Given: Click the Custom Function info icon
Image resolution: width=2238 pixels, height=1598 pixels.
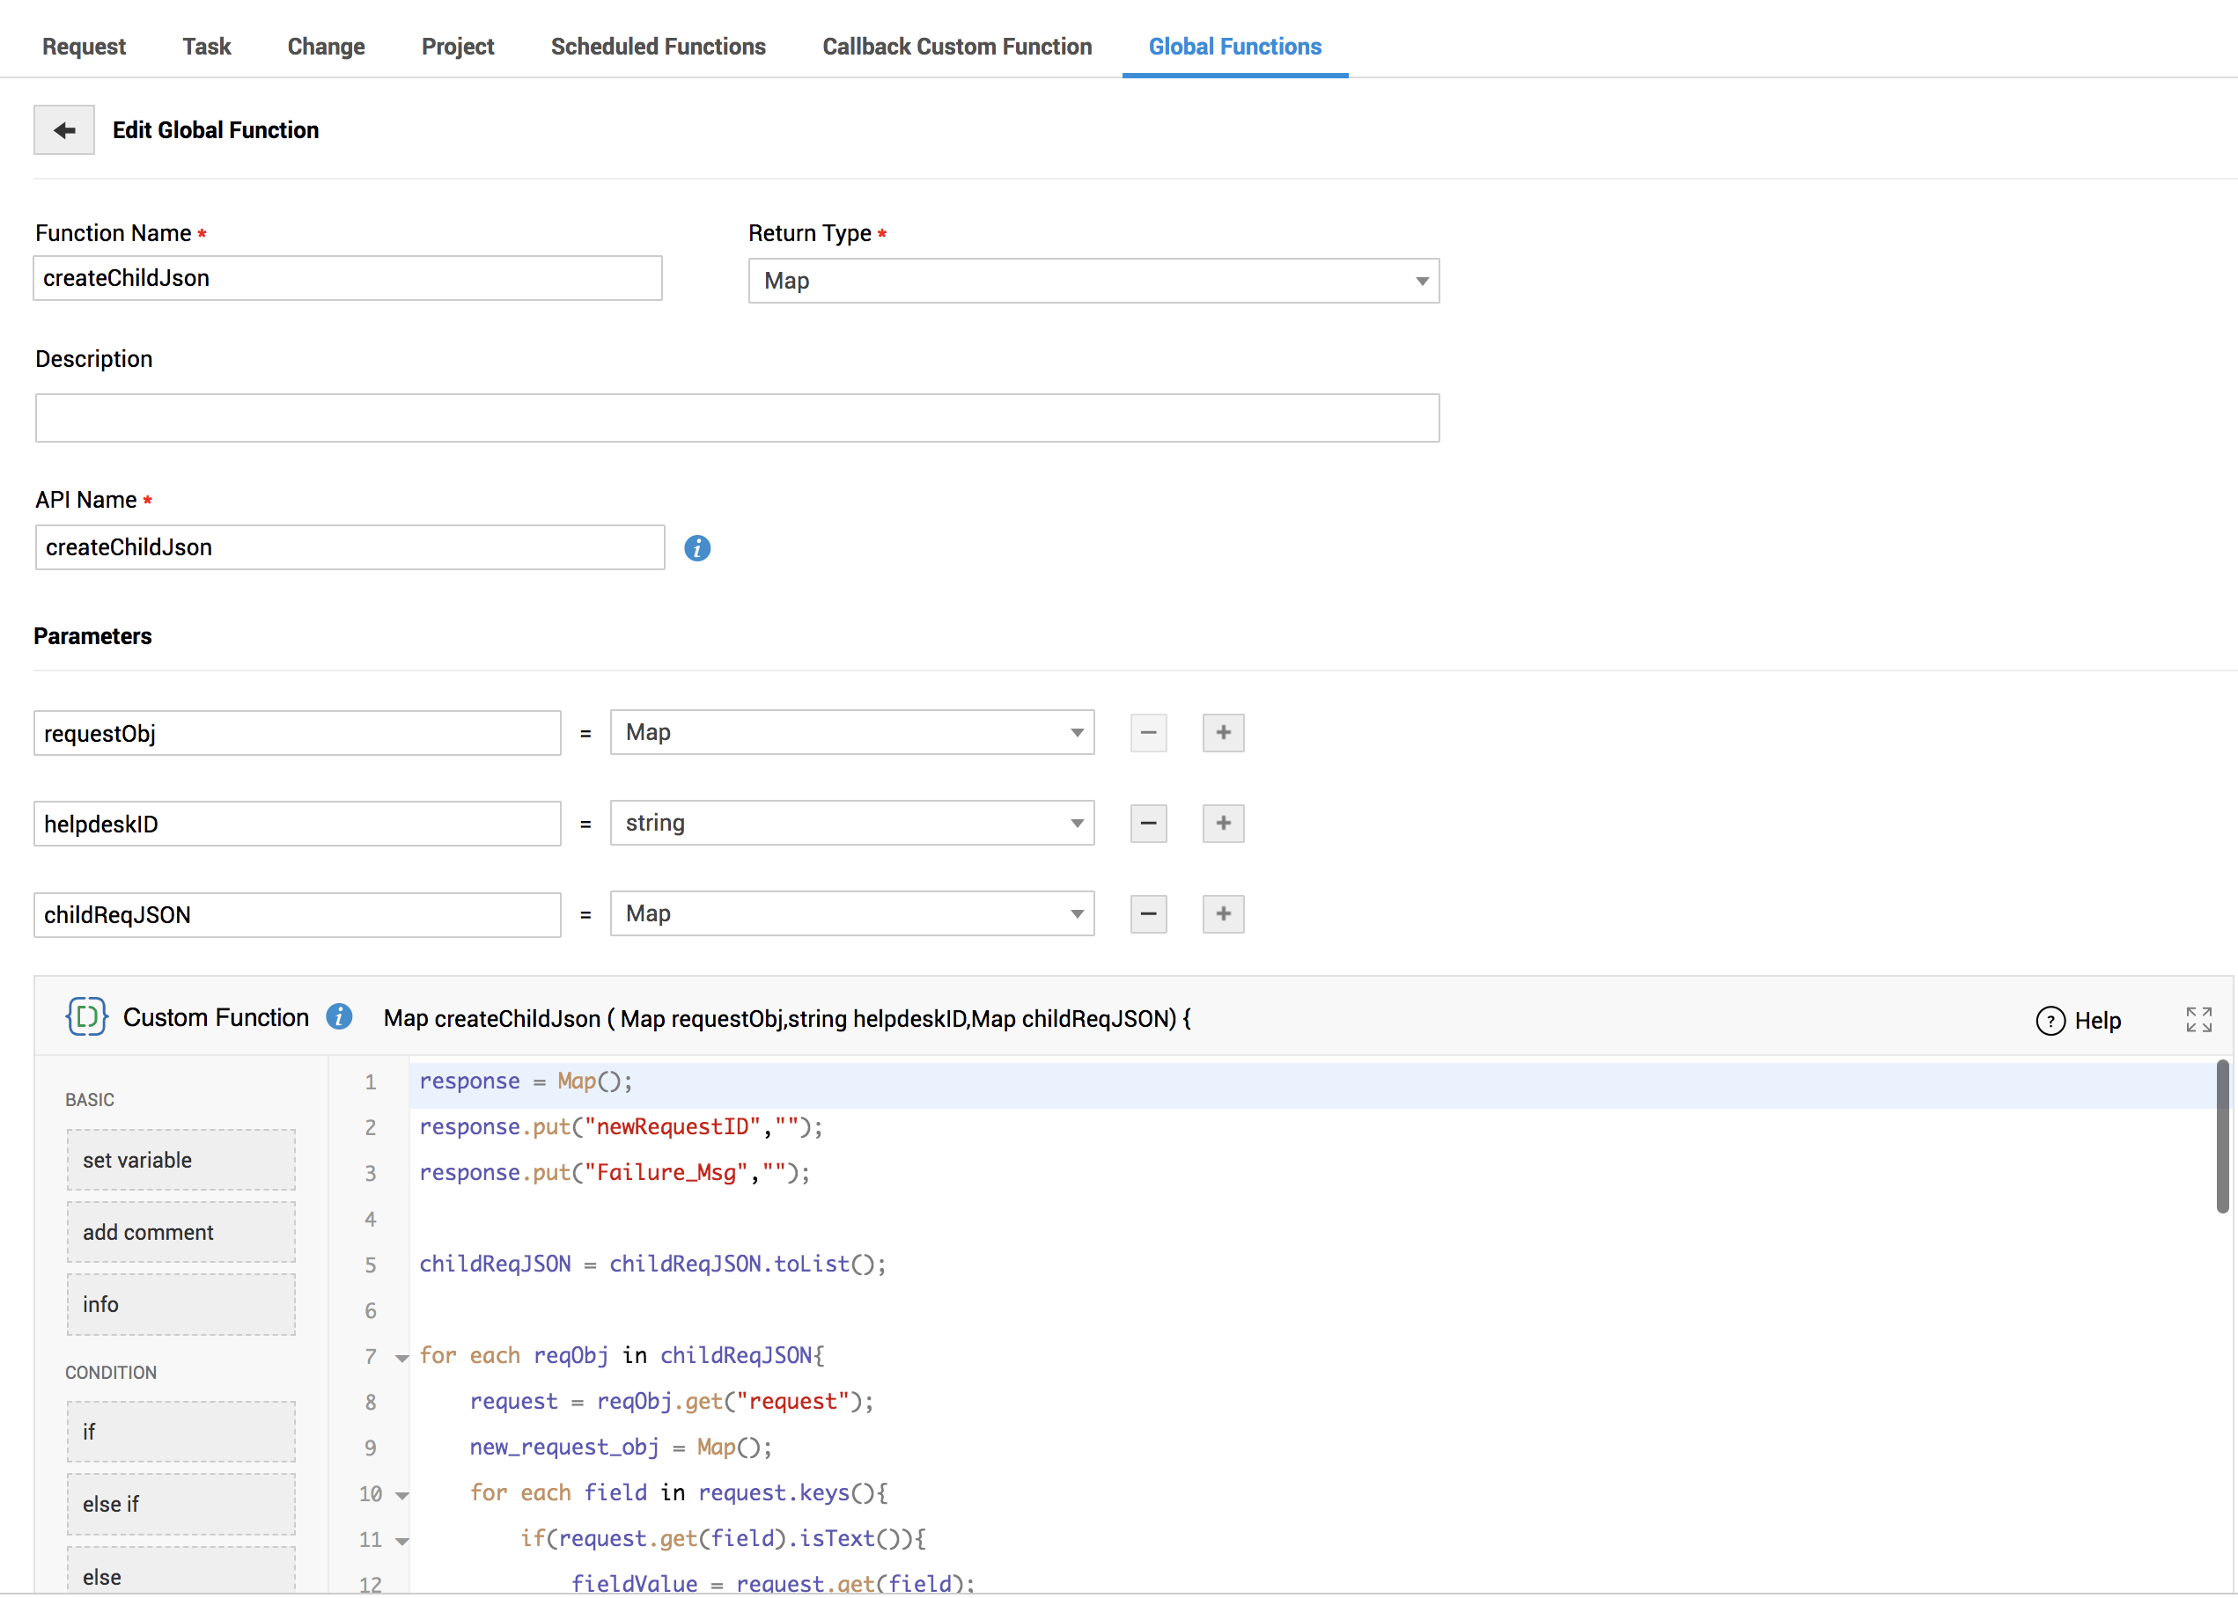Looking at the screenshot, I should click(x=339, y=1016).
